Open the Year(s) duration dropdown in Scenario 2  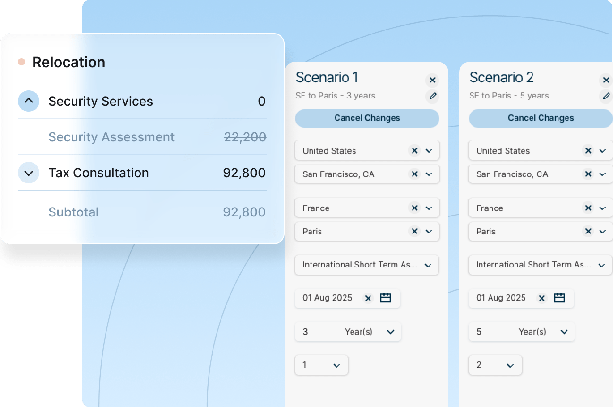[564, 332]
